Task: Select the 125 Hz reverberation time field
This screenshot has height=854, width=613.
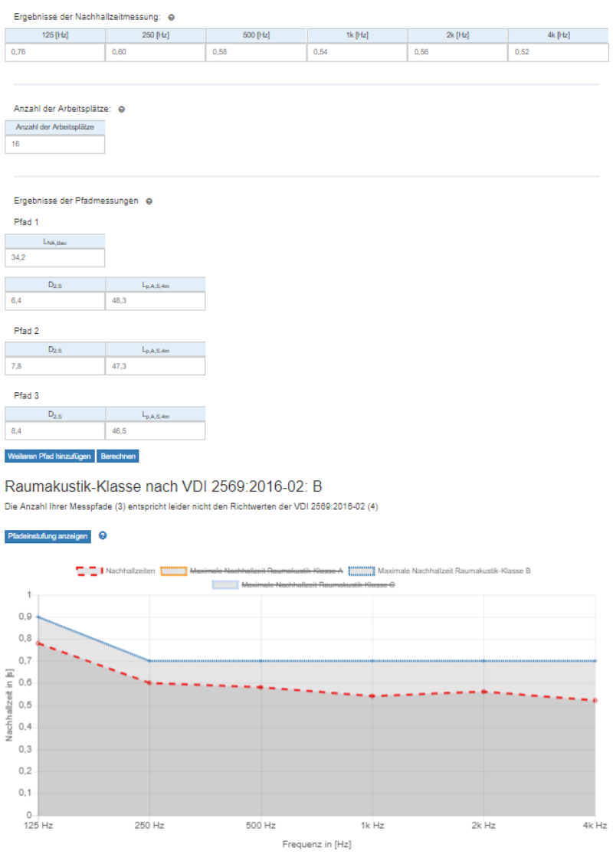Action: click(54, 52)
